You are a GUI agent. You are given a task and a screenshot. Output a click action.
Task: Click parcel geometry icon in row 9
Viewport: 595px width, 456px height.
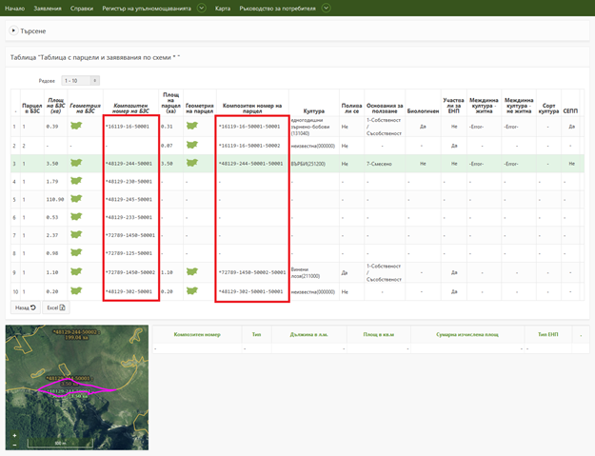(192, 271)
